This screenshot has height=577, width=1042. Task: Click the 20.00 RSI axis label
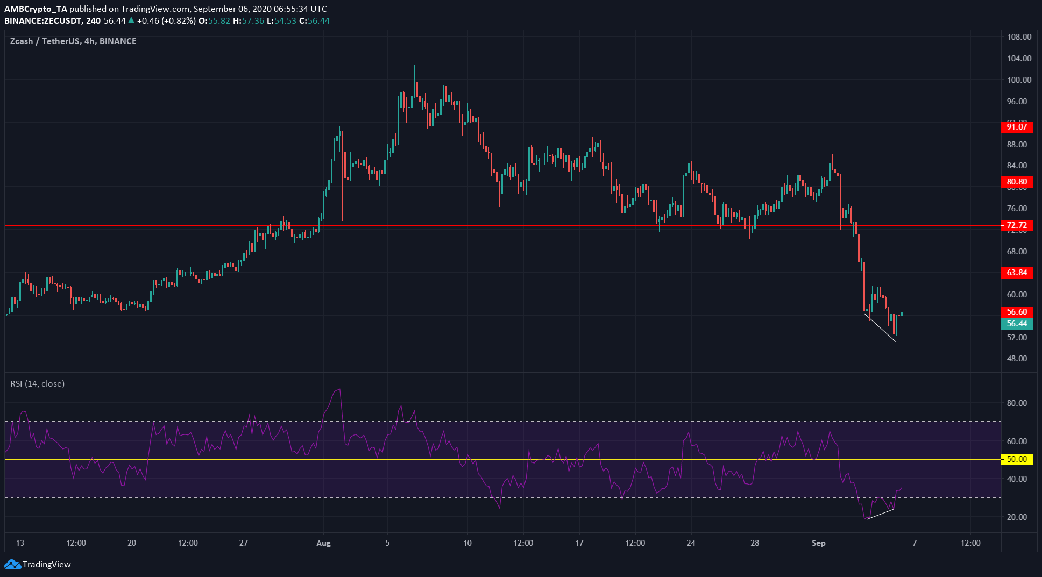1017,517
